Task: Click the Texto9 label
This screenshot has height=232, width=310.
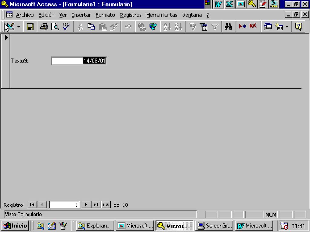Action: [19, 61]
